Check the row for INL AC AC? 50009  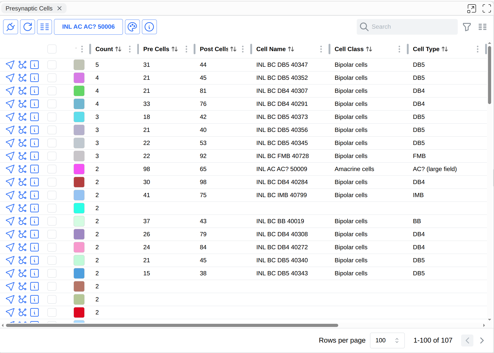click(x=52, y=169)
